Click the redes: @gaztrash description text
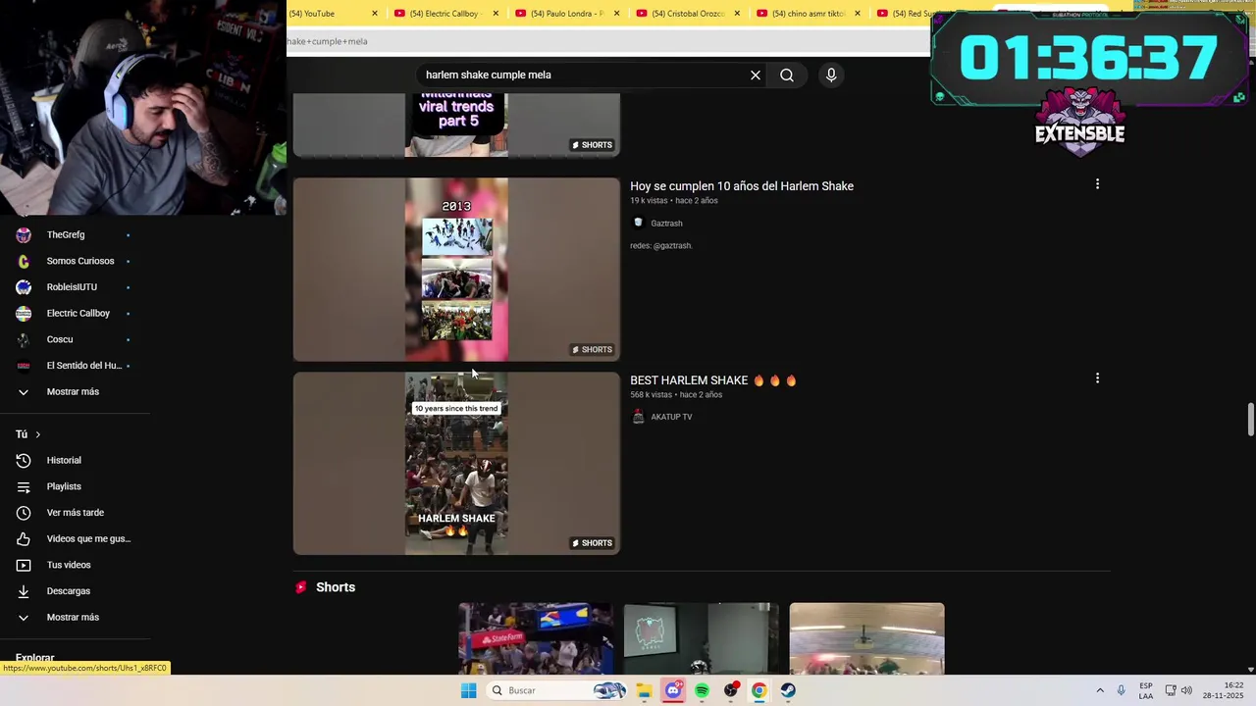1256x706 pixels. tap(661, 246)
